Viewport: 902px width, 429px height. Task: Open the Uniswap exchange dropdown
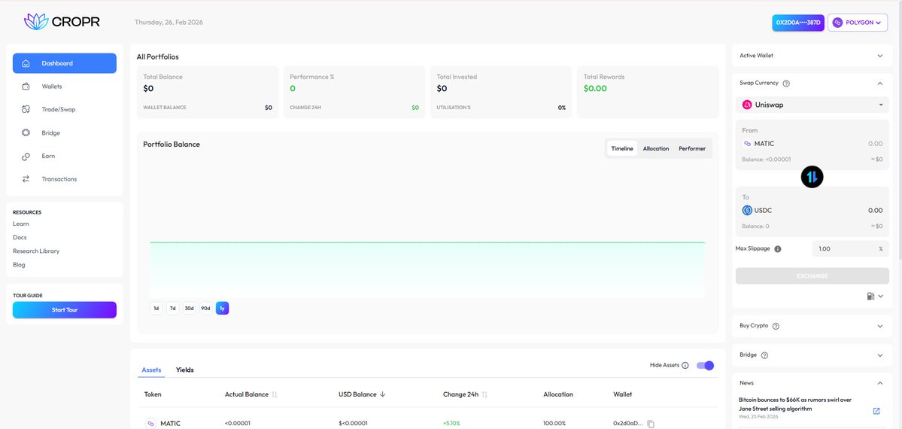coord(812,105)
